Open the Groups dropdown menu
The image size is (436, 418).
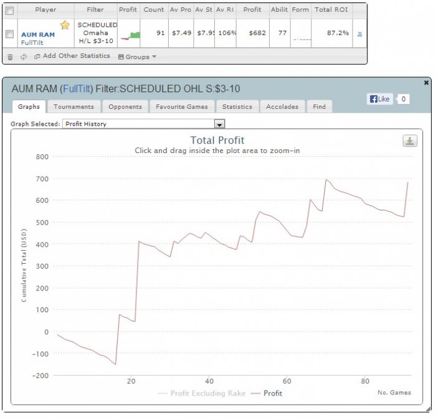[137, 57]
